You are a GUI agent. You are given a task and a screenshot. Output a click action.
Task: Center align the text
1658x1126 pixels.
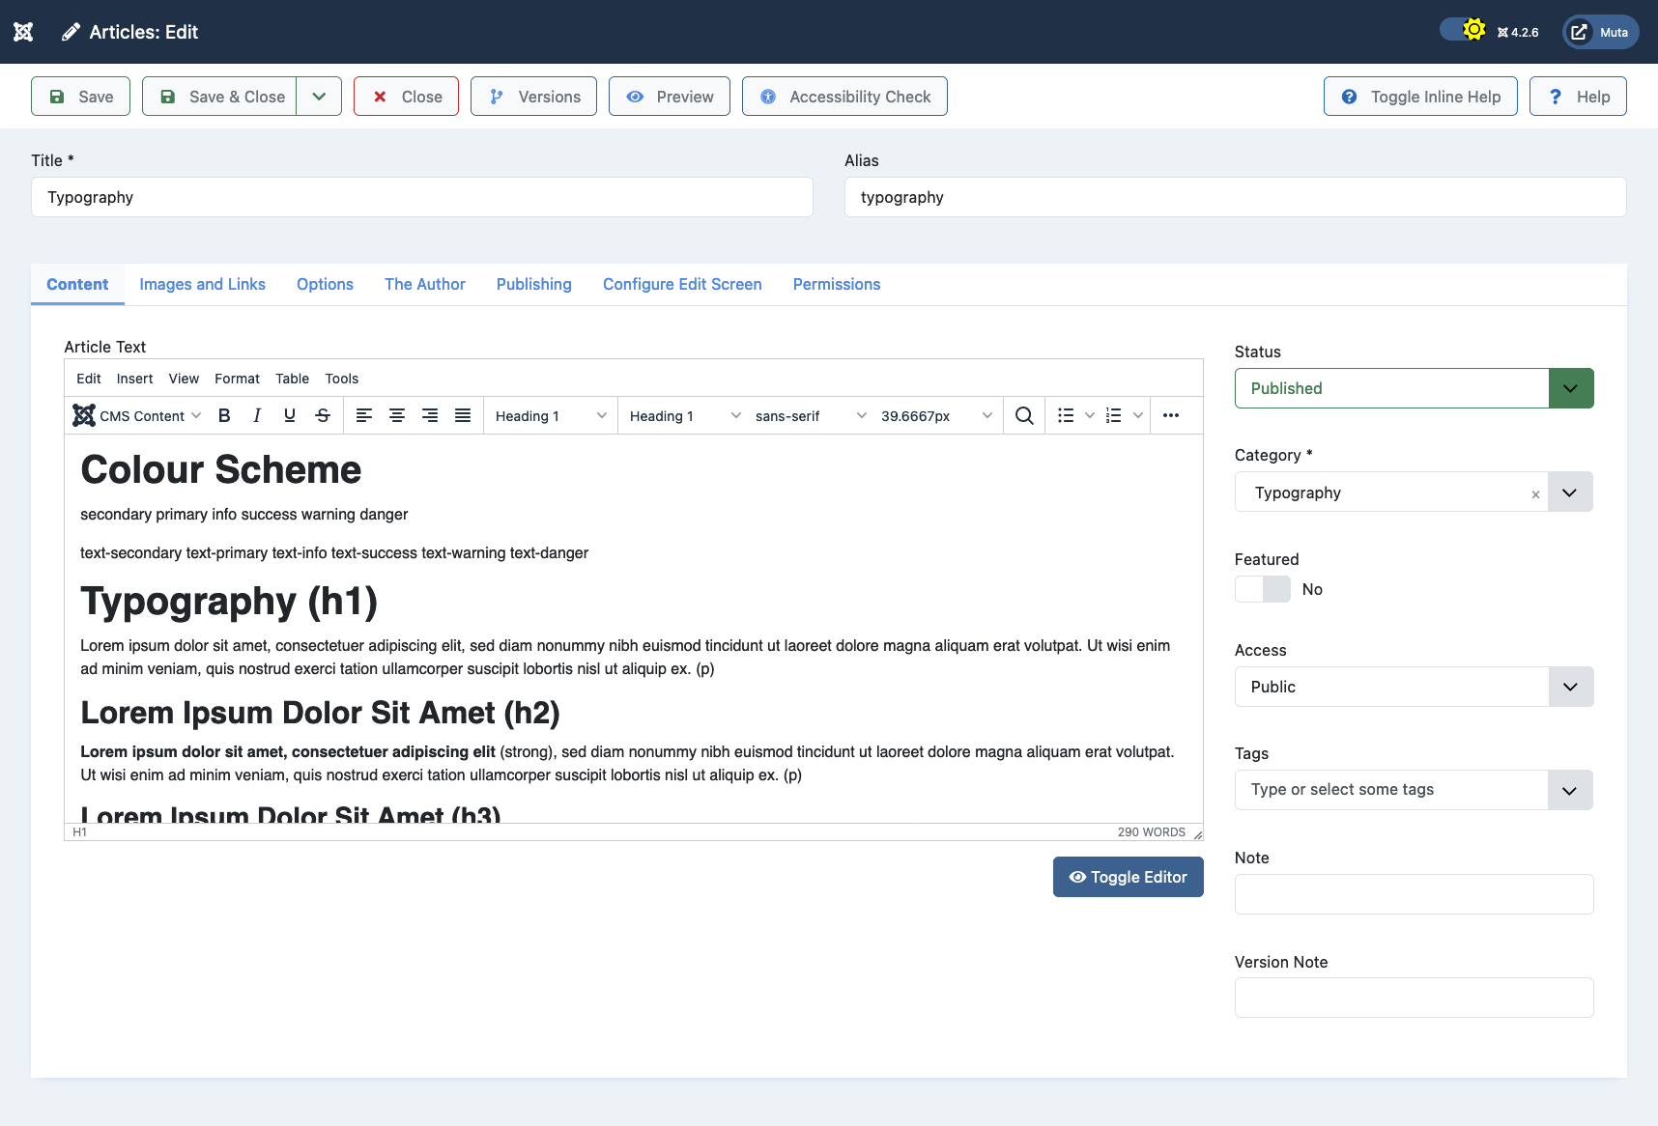point(397,415)
